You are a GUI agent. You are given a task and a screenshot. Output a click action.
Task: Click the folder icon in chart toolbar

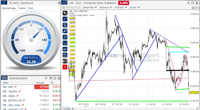(193, 8)
